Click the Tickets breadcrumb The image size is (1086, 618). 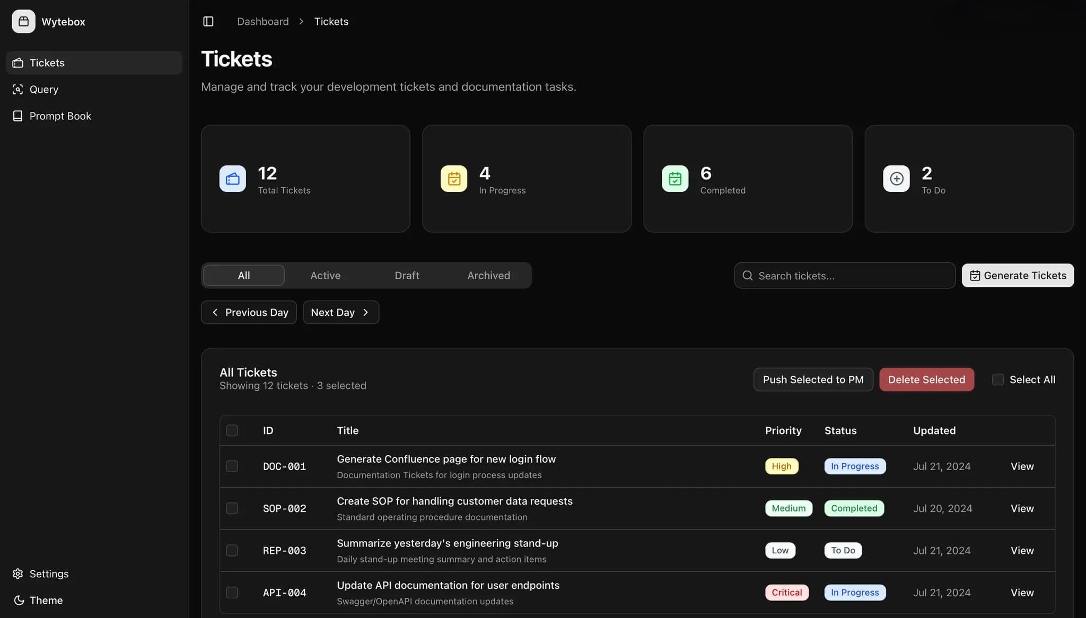331,21
